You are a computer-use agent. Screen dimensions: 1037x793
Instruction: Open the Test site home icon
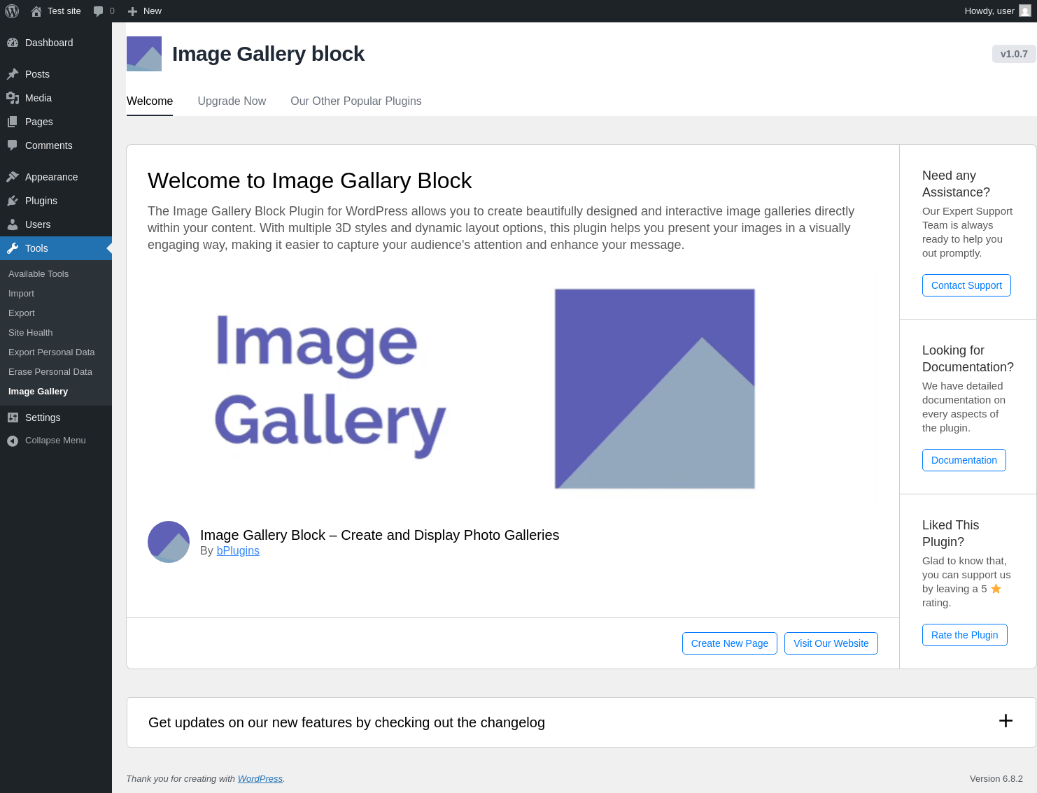(36, 11)
